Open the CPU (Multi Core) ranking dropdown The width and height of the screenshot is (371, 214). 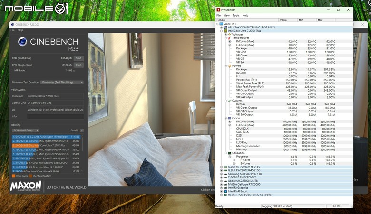[x=26, y=130]
